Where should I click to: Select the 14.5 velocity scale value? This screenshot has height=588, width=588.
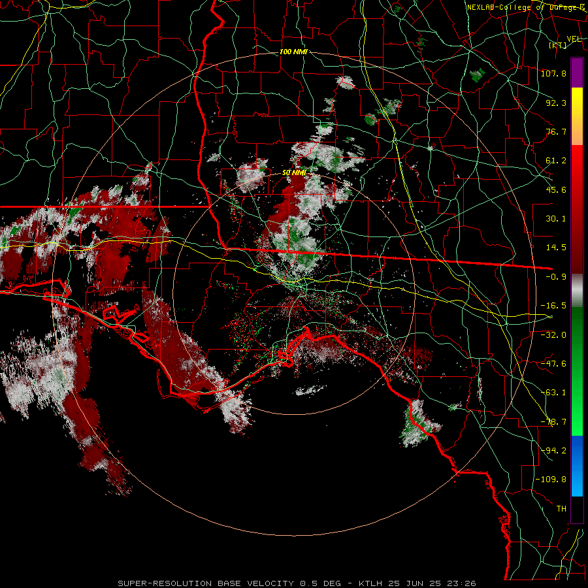(x=556, y=248)
